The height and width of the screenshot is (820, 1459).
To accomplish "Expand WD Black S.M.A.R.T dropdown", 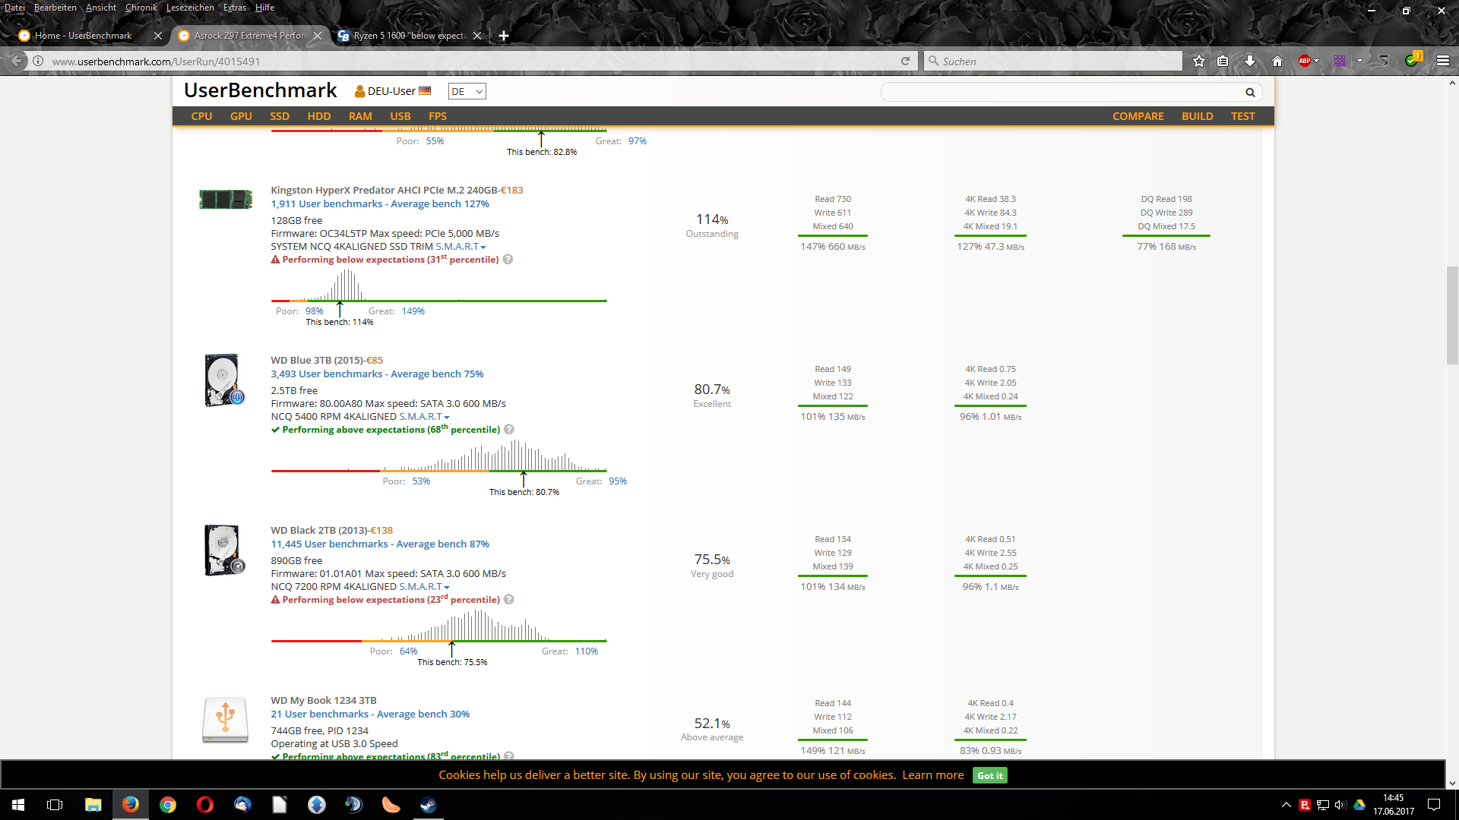I will point(424,587).
